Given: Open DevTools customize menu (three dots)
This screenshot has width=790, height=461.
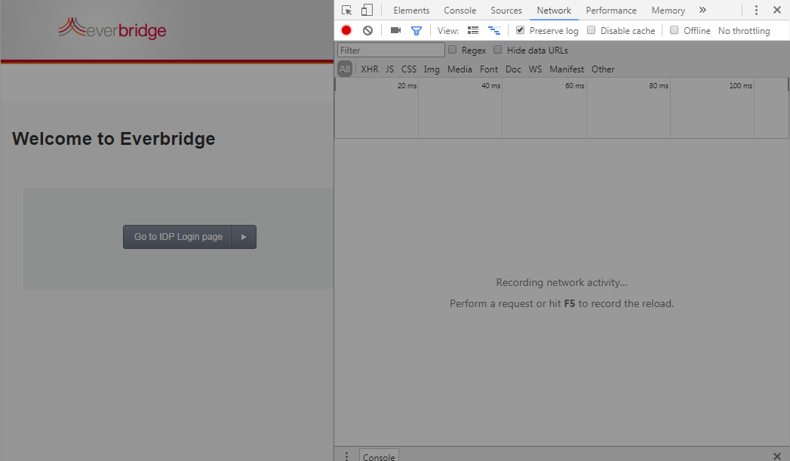Looking at the screenshot, I should [756, 10].
